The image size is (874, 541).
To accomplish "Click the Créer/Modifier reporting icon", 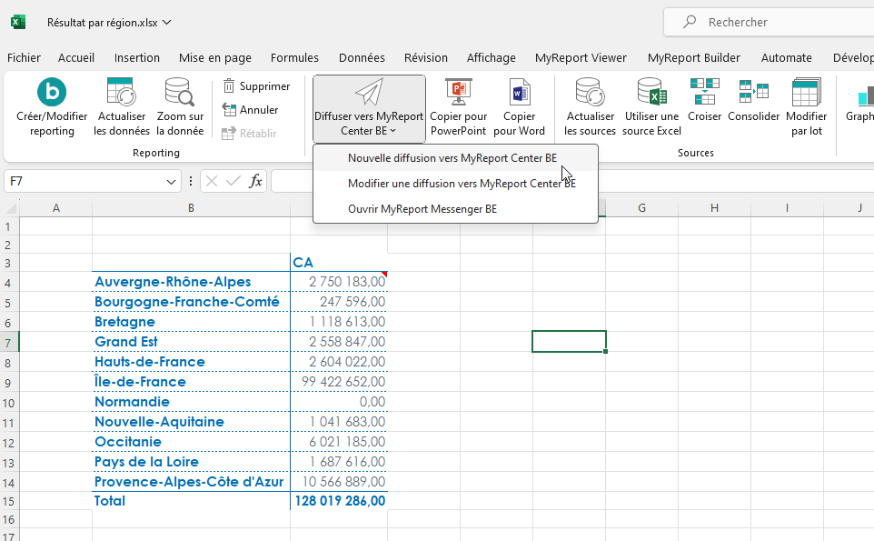I will click(52, 94).
